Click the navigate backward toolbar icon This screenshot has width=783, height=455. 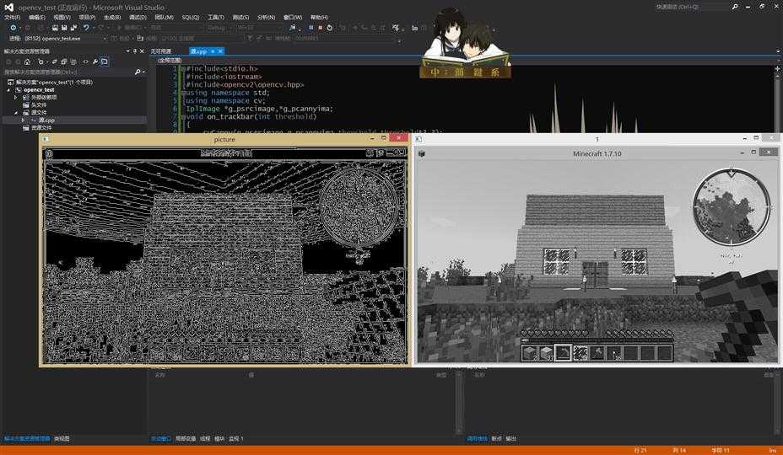pos(13,28)
